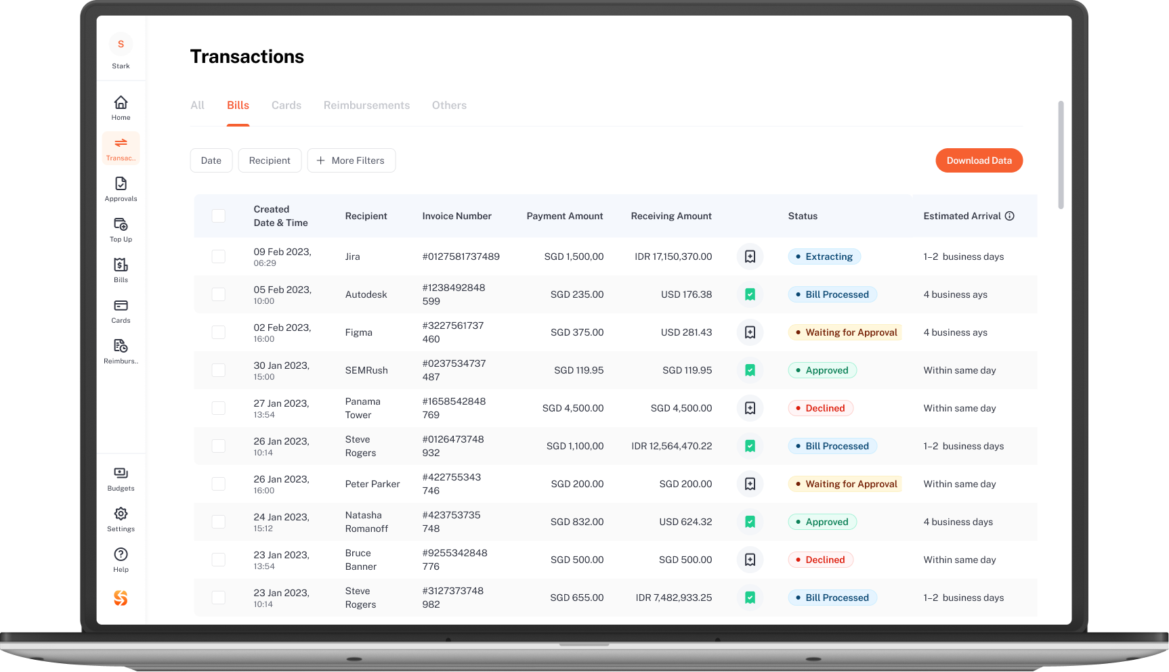
Task: Click the Download Data button
Action: (979, 160)
